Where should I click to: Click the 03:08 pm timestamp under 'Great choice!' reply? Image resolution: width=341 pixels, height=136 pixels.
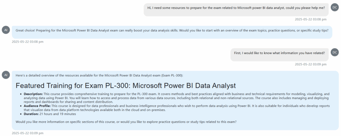tap(27, 42)
